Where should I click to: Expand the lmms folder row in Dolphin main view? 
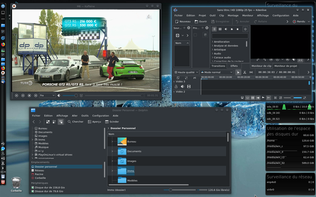112,171
